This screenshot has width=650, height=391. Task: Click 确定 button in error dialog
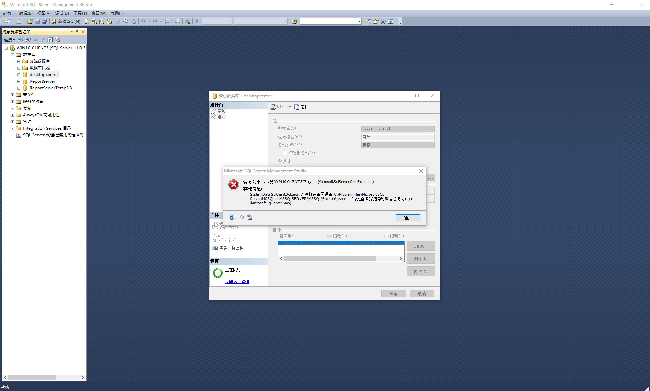408,218
